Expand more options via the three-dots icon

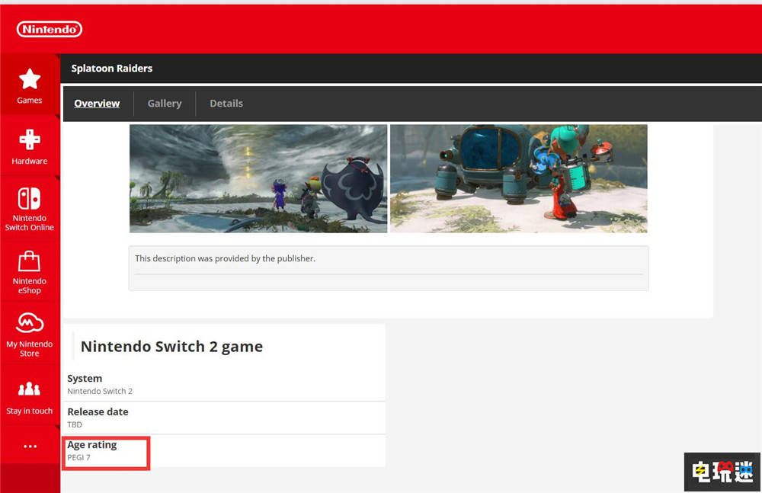pyautogui.click(x=30, y=447)
